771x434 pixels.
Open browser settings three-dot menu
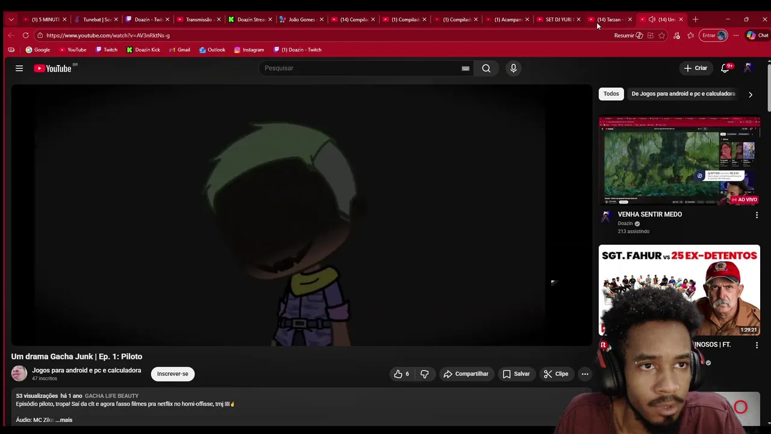click(x=735, y=36)
